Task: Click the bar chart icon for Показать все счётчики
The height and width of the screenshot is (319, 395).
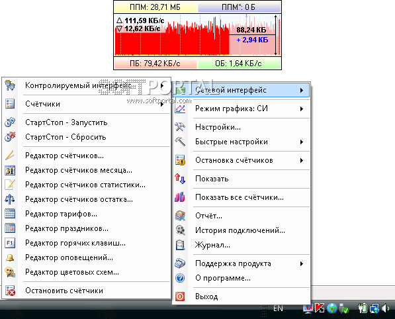Action: pyautogui.click(x=180, y=197)
